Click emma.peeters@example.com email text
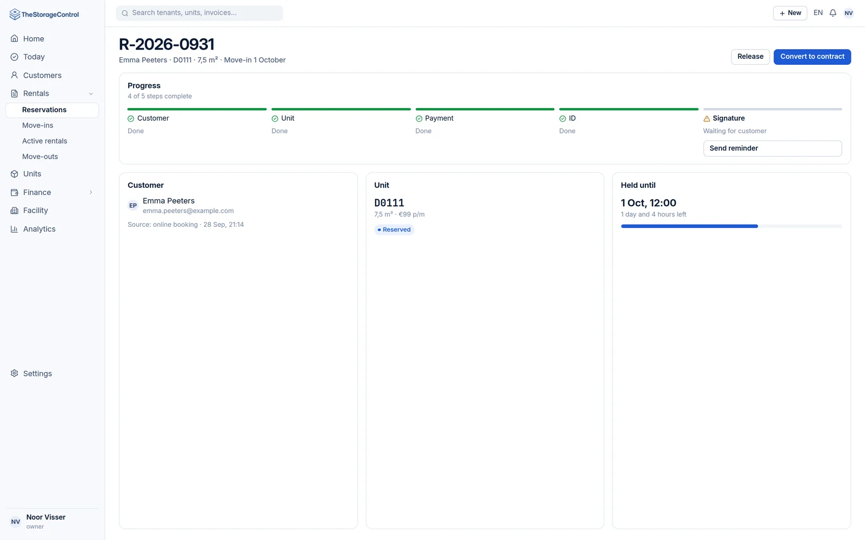Screen dimensions: 865x540 pos(188,211)
